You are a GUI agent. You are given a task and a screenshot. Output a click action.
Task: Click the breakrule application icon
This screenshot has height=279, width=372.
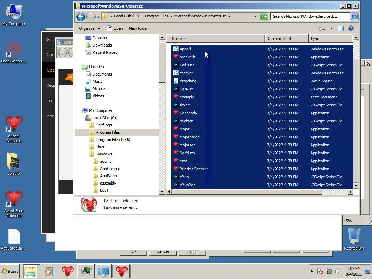(x=175, y=57)
